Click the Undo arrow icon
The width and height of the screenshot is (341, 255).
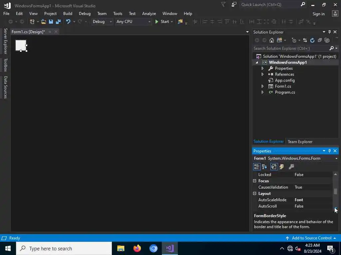click(68, 22)
